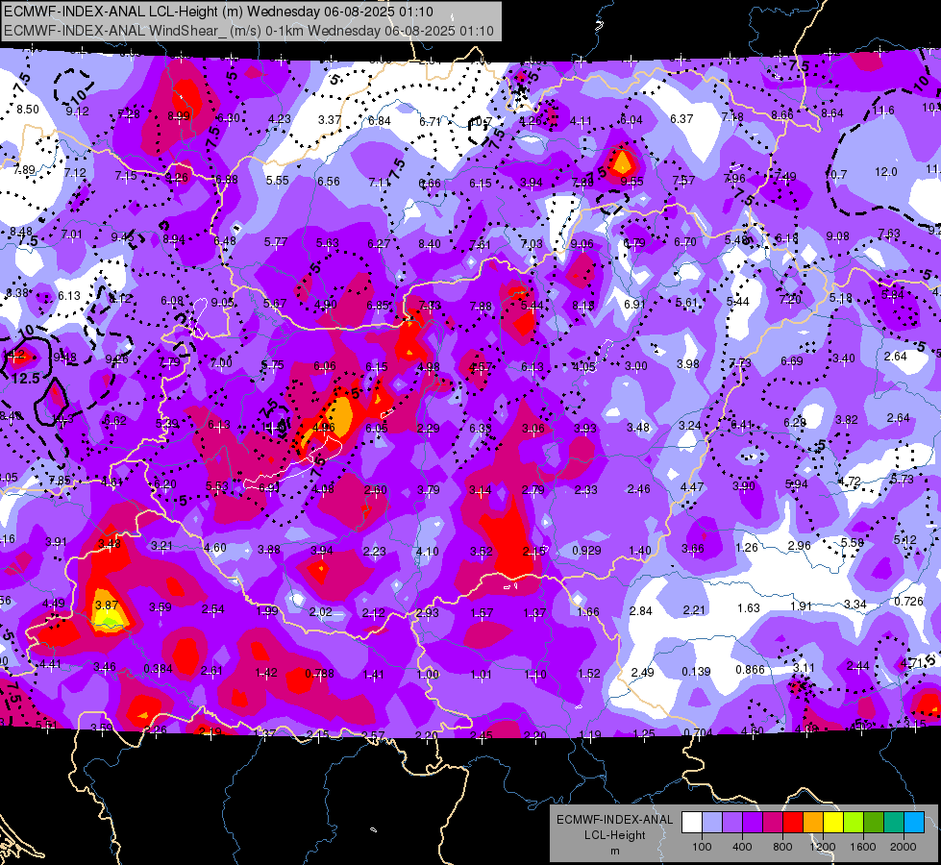Select the bright blue legend swatch at far right

[914, 823]
